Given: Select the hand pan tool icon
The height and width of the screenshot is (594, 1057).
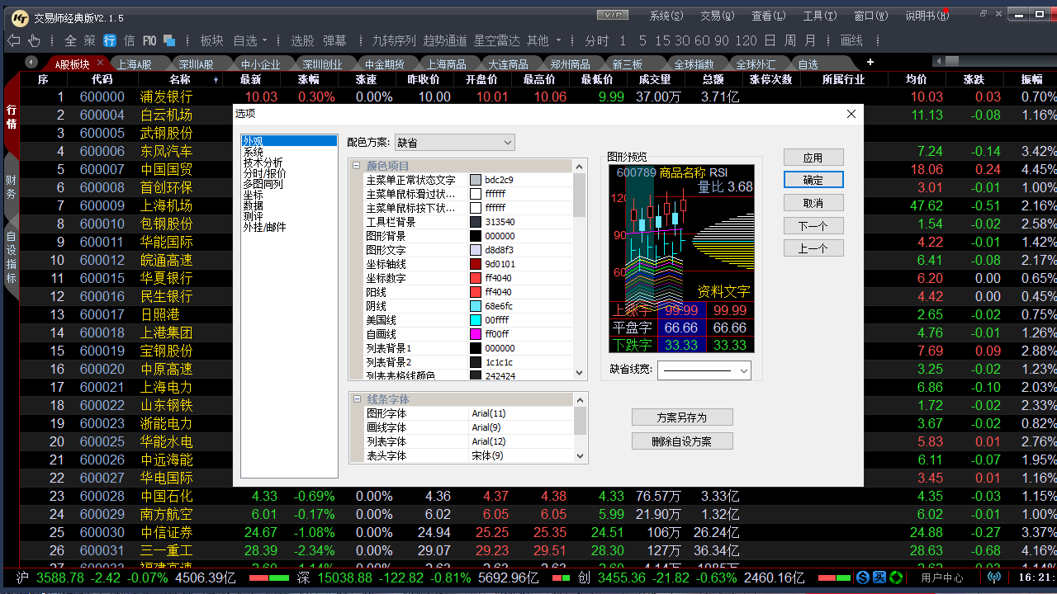Looking at the screenshot, I should click(x=34, y=40).
